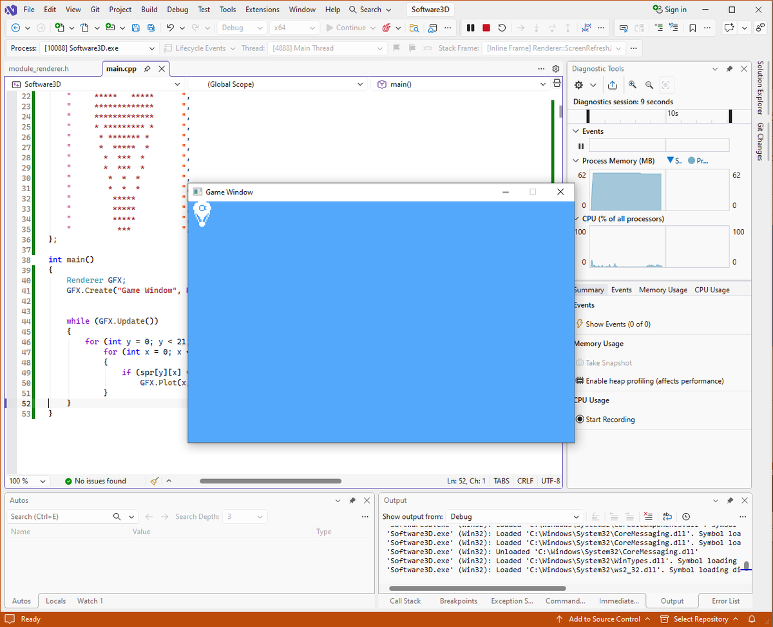Close the Game Window

(x=560, y=192)
